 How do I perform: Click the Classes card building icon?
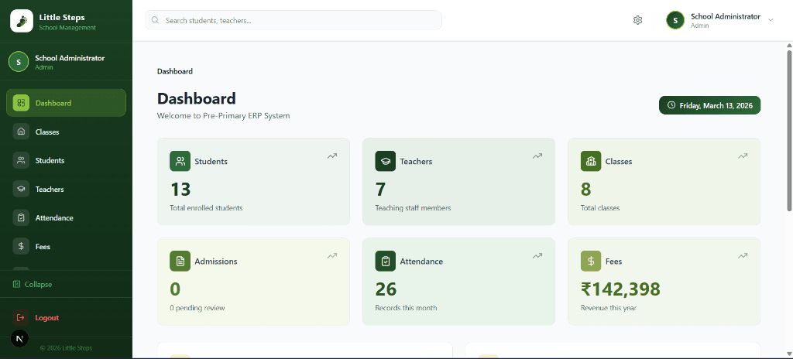591,161
